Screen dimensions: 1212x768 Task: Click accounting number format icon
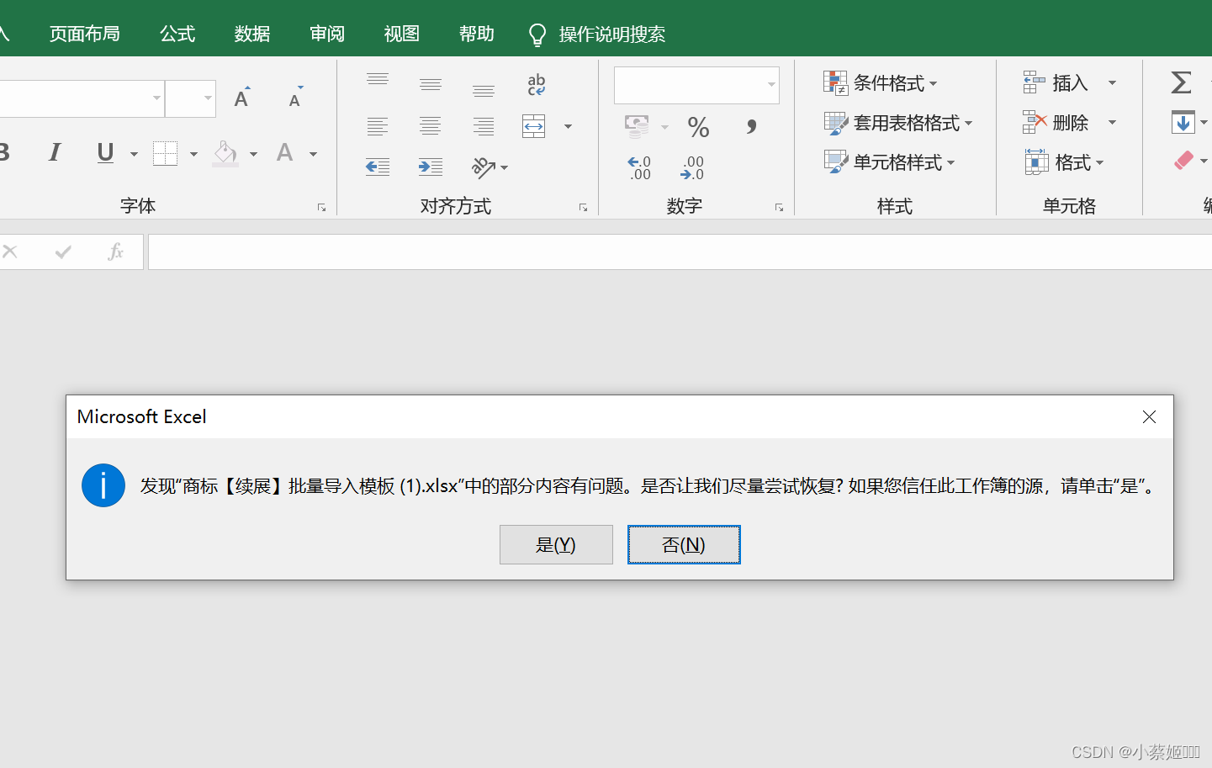(x=638, y=127)
